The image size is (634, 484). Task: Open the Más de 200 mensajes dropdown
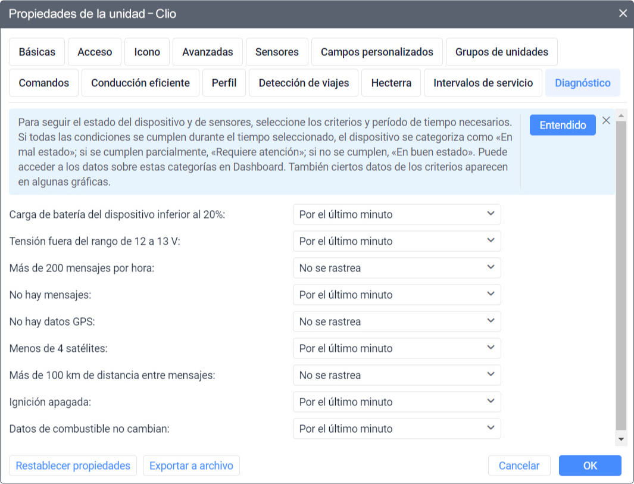point(396,268)
